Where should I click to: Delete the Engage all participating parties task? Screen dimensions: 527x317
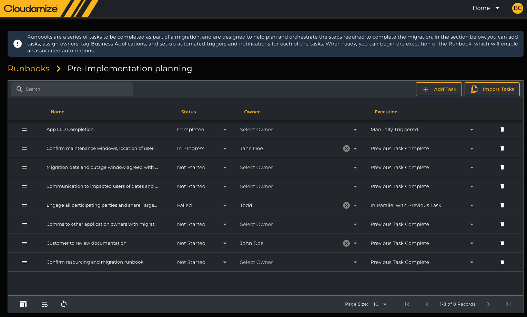tap(502, 205)
